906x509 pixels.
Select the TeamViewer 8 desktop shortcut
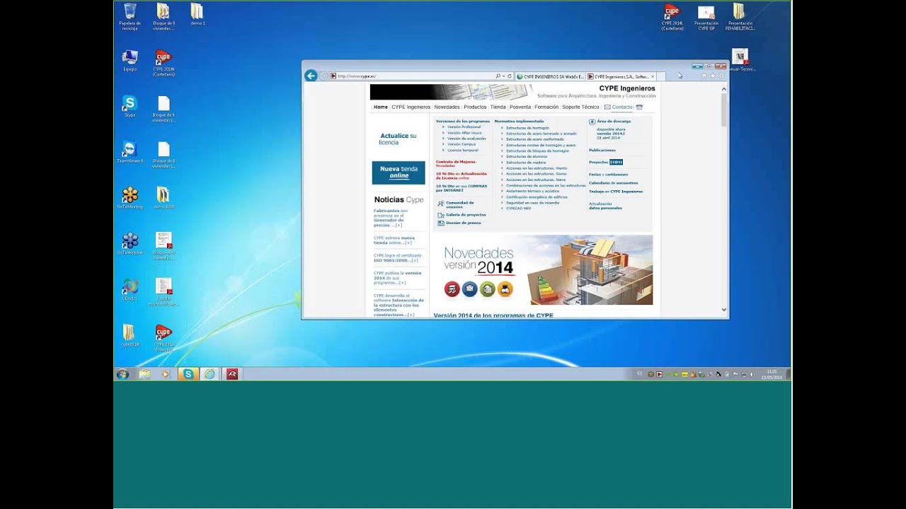click(x=130, y=153)
